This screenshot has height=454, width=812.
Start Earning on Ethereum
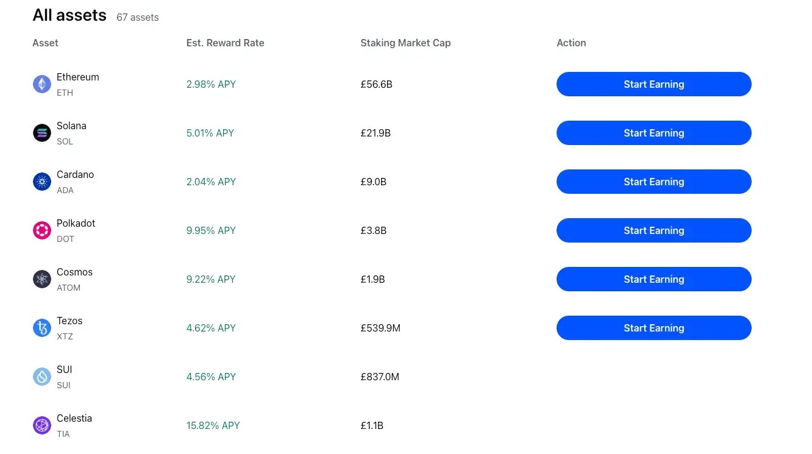[654, 84]
